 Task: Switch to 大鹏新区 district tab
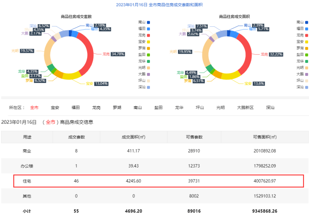click(245, 107)
